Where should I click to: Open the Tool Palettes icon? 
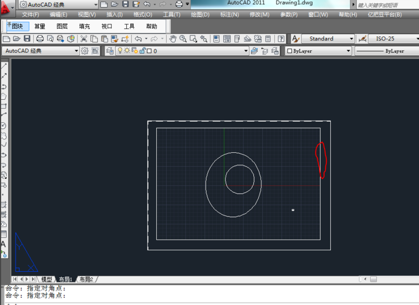[x=237, y=39]
